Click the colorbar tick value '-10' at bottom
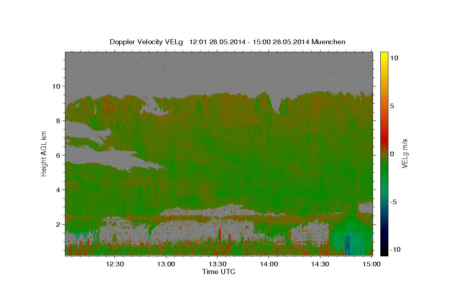 tap(395, 250)
